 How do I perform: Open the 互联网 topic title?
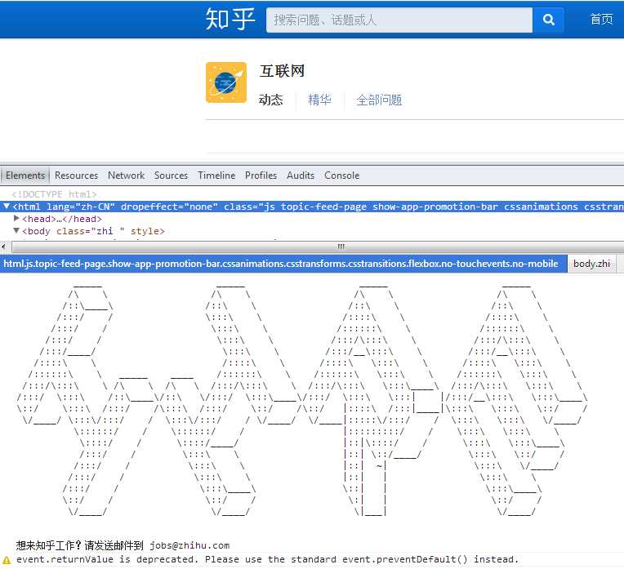pos(282,71)
